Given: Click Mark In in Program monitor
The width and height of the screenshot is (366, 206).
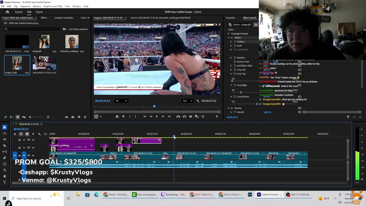Looking at the screenshot, I should (130, 116).
